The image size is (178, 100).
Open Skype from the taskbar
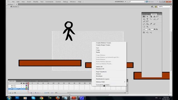coord(33,98)
